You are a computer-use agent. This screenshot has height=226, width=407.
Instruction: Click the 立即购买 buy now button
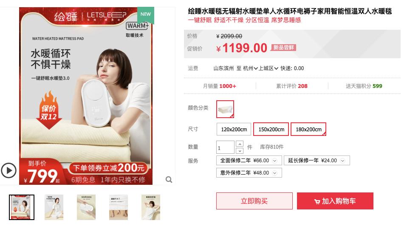(254, 201)
